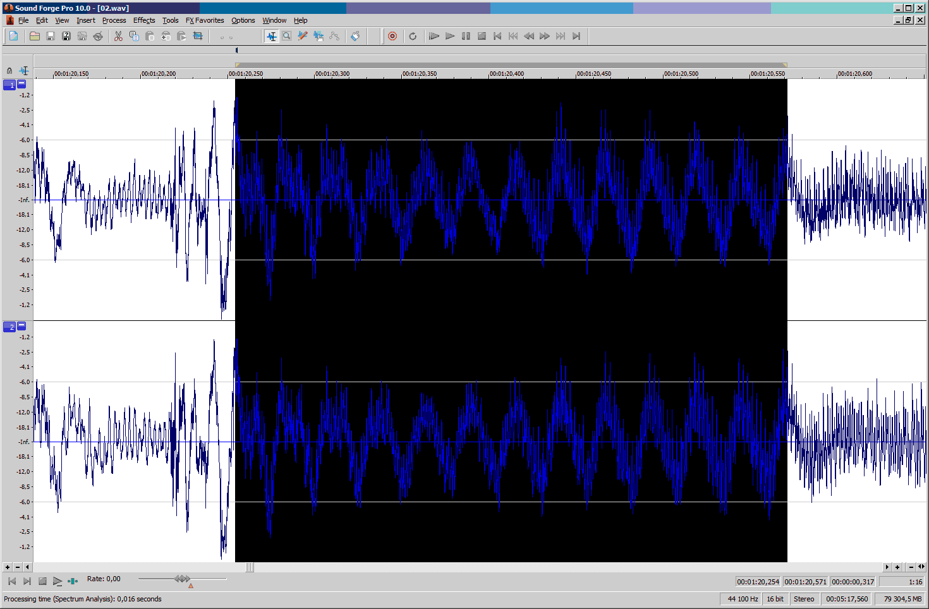This screenshot has width=929, height=609.
Task: Select the Pencil tool
Action: tap(303, 36)
